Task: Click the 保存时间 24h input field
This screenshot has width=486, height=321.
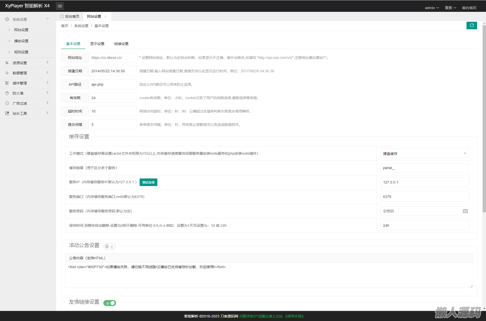Action: [x=424, y=225]
